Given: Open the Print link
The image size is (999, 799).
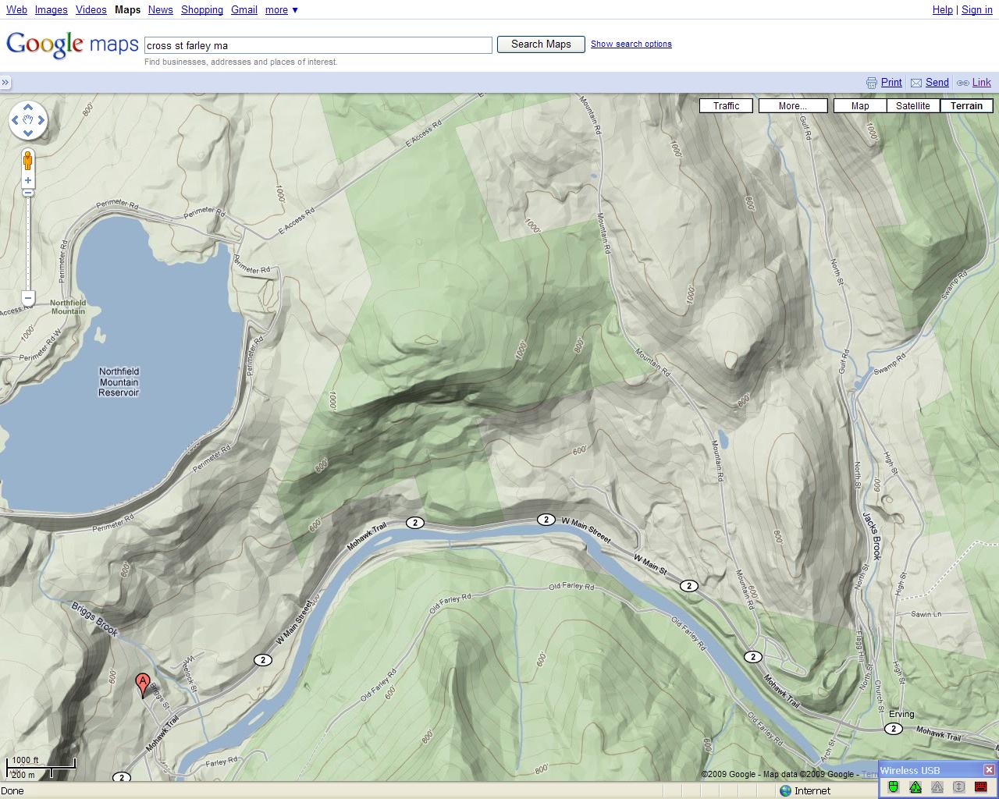Looking at the screenshot, I should pos(891,83).
